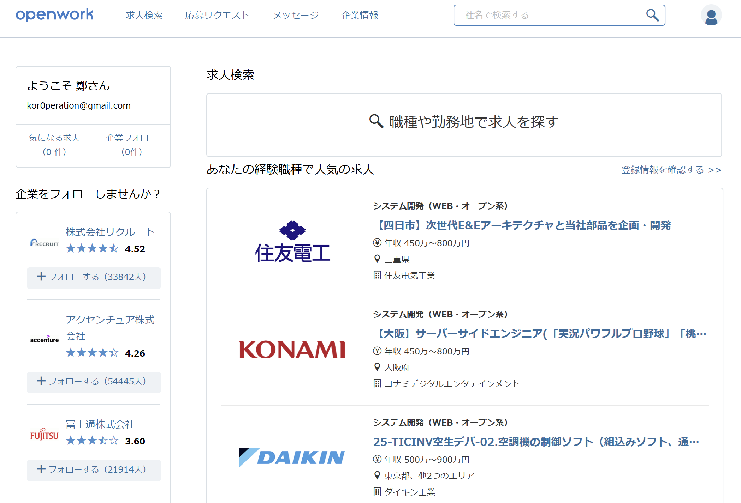This screenshot has height=503, width=741.
Task: Open the 住友電工 logo thumbnail
Action: tap(292, 242)
